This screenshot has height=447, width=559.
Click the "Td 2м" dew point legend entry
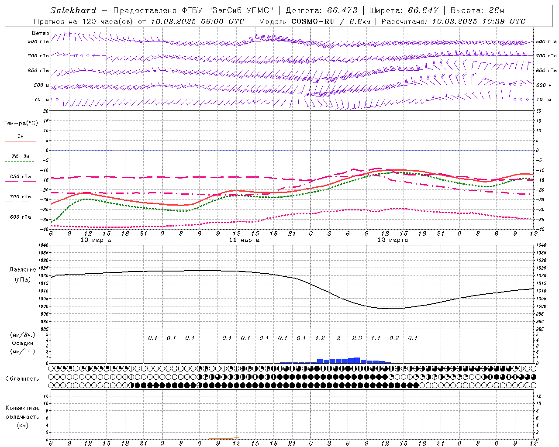point(21,156)
